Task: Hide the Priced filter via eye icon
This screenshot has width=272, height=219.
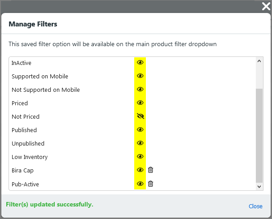Action: pos(140,103)
